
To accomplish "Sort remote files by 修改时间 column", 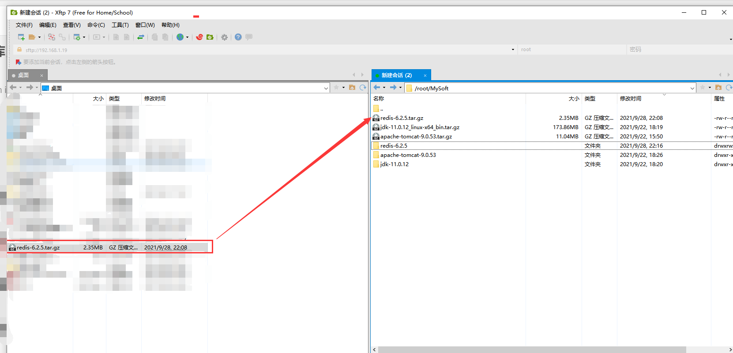I will [x=664, y=99].
